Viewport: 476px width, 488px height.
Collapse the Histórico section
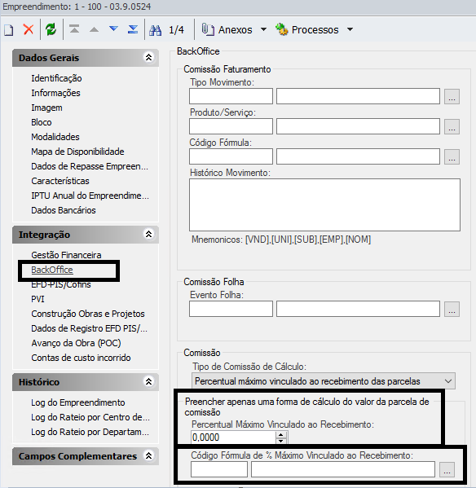pos(148,381)
